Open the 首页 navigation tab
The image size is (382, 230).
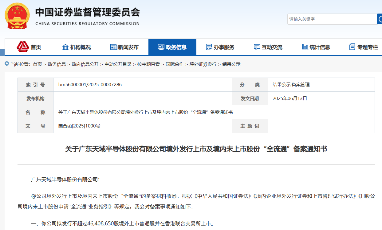29,47
